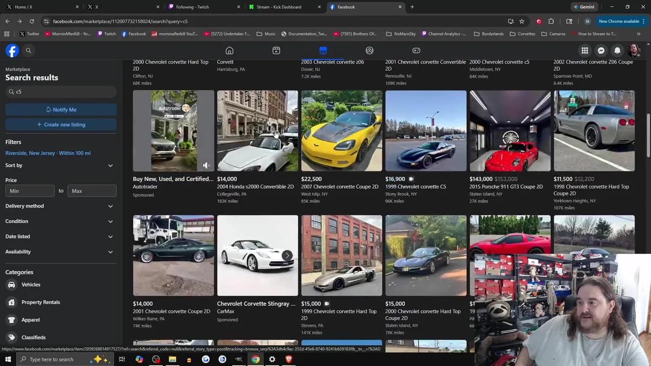Open Chrome from the taskbar

click(255, 359)
